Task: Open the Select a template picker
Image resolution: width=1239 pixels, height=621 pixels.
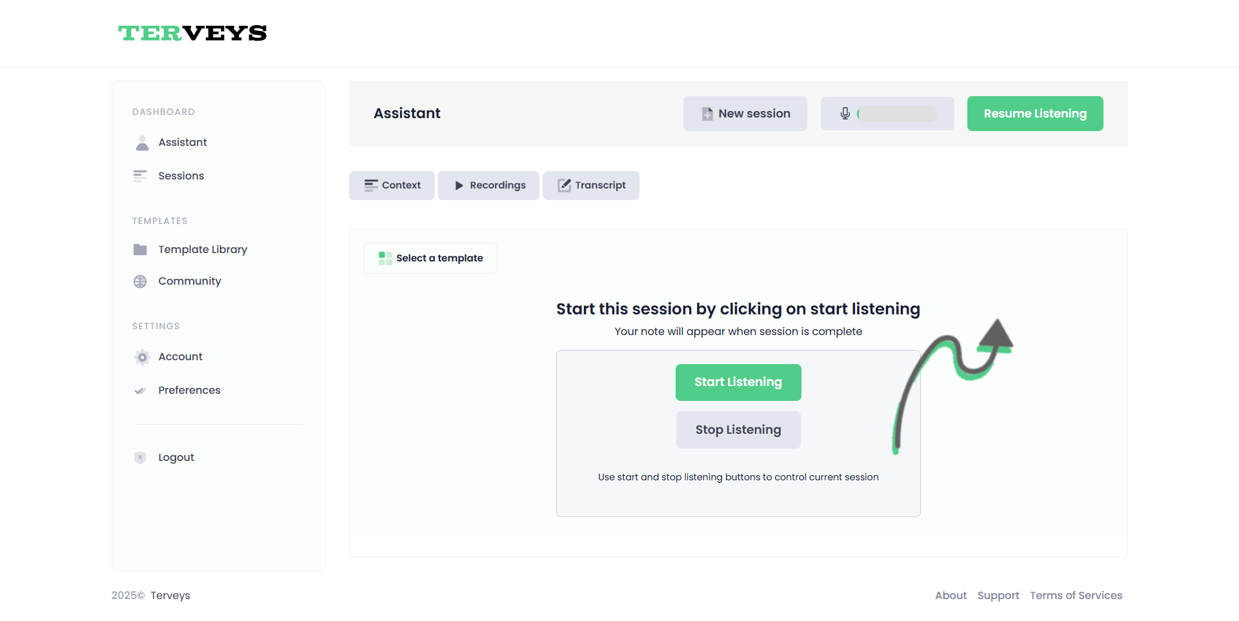Action: (x=430, y=258)
